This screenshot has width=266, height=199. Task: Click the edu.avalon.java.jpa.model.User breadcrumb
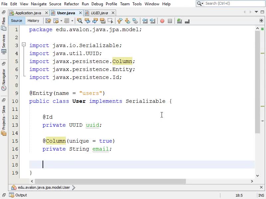(44, 187)
